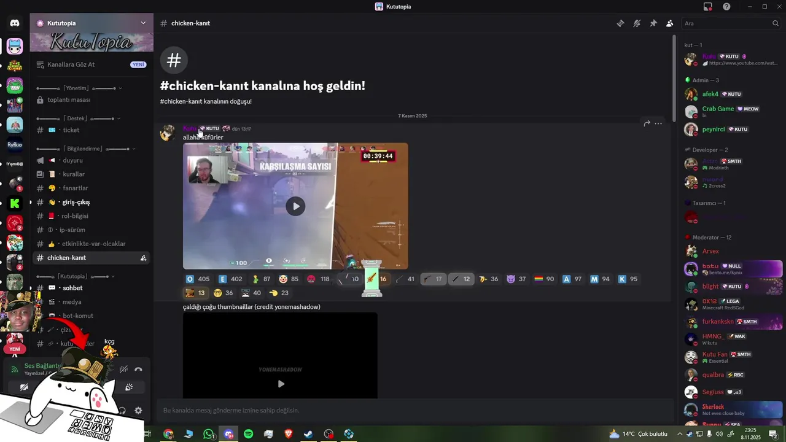Open the medya channel
786x442 pixels.
click(91, 302)
